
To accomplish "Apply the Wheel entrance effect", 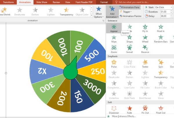I will [x=145, y=39].
